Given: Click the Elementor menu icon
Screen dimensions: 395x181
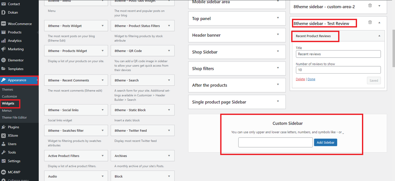Looking at the screenshot, I should (x=3, y=60).
